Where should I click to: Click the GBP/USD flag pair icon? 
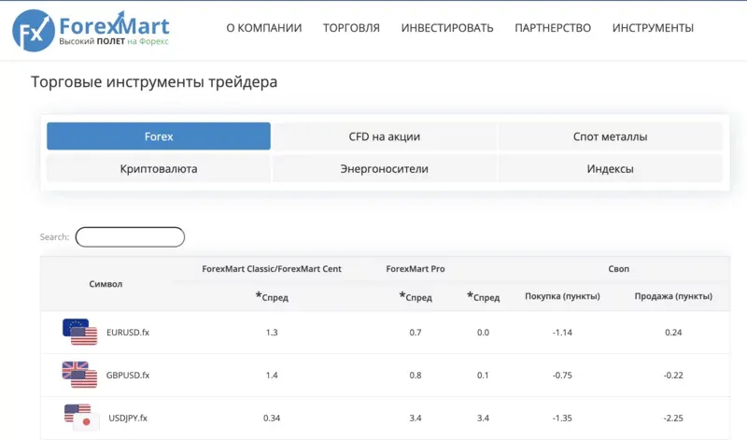point(79,375)
